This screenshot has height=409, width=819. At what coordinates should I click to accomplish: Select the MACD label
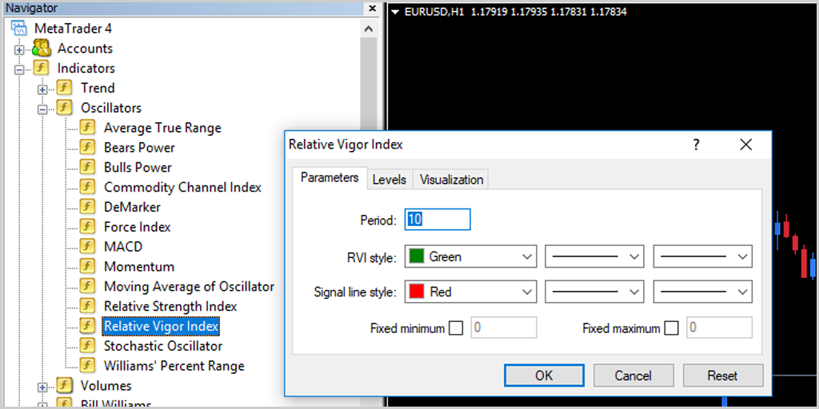123,247
